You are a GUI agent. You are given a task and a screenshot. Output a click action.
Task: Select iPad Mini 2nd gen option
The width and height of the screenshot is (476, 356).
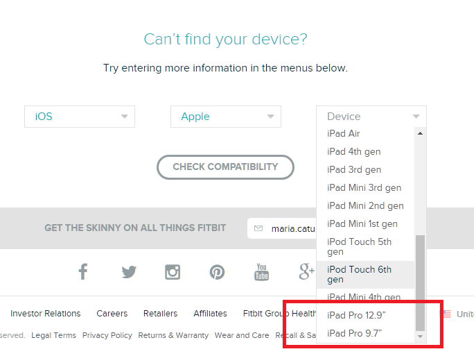366,206
